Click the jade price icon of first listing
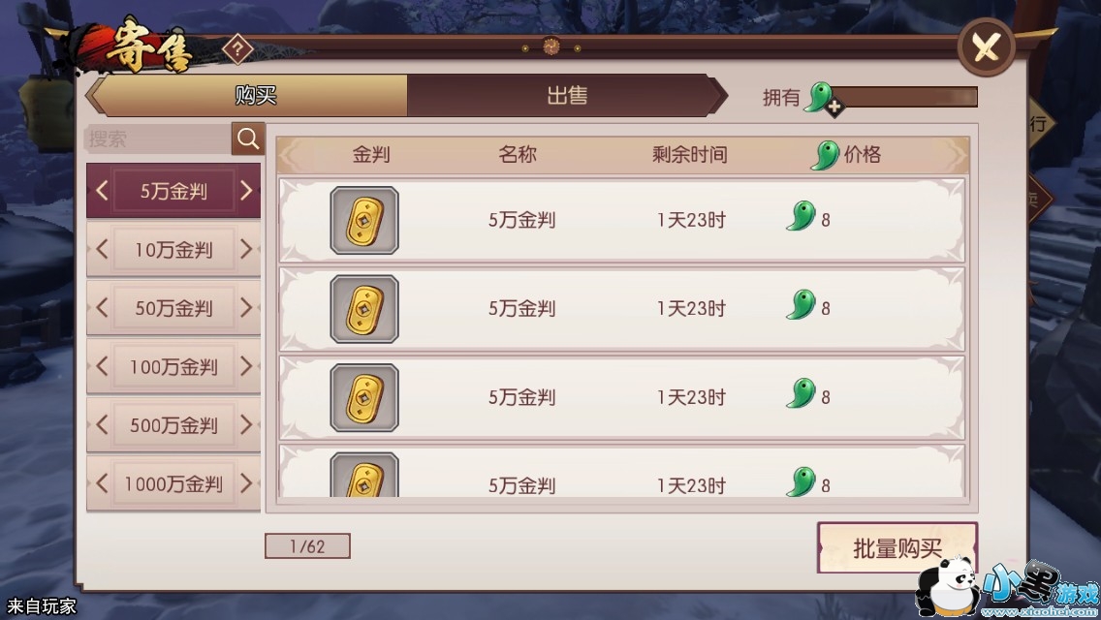This screenshot has height=620, width=1101. tap(802, 216)
